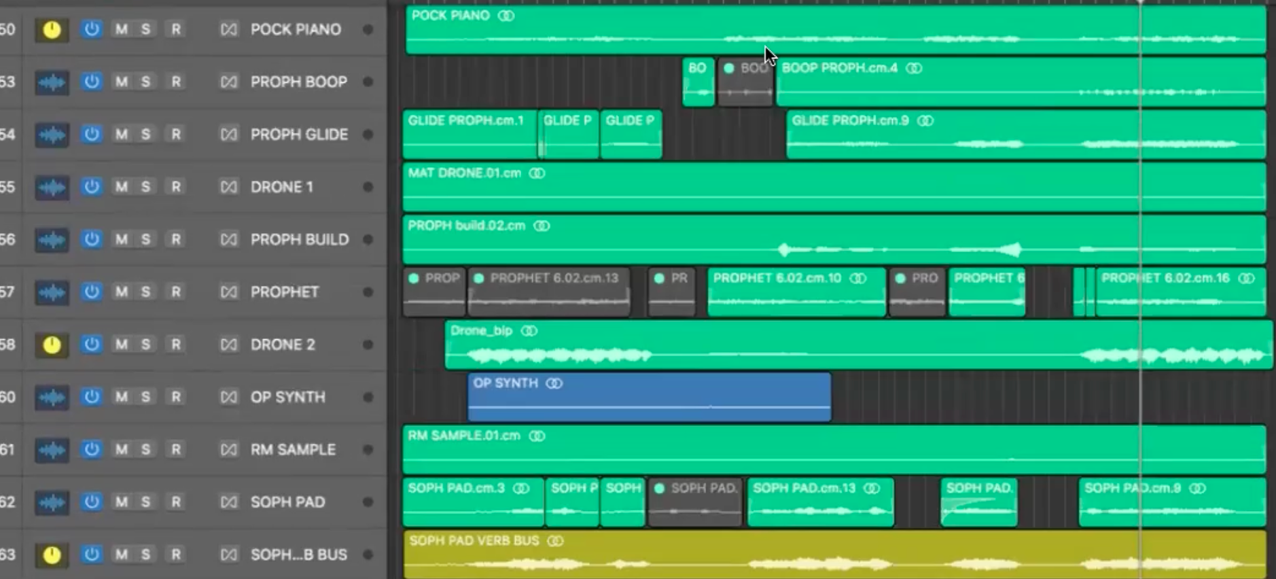Image resolution: width=1276 pixels, height=579 pixels.
Task: Select the GLIDE PROPH.cm.9 region
Action: click(x=1026, y=135)
